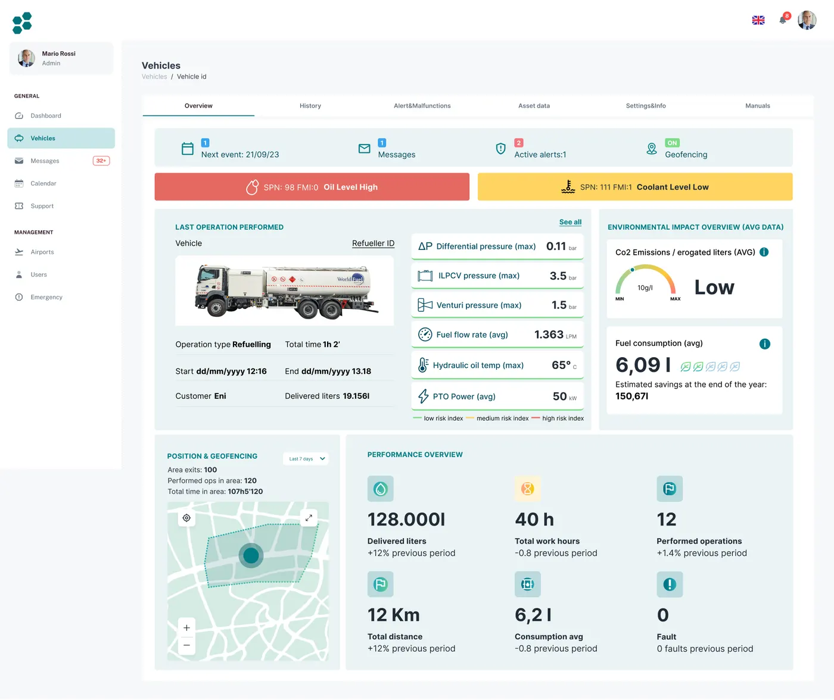Click the fuel consumption leaf rating
Screen dimensions: 834x700
point(710,367)
